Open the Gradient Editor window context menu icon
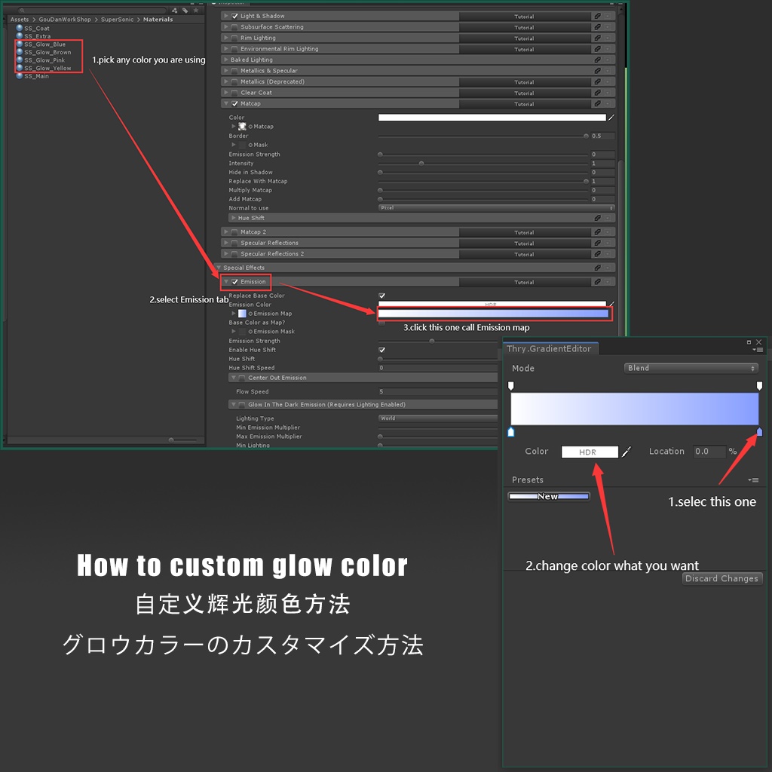Screen dimensions: 772x772 click(758, 350)
